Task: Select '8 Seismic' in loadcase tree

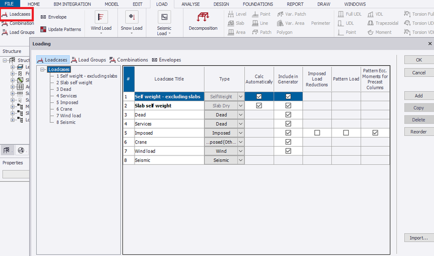Action: (66, 122)
